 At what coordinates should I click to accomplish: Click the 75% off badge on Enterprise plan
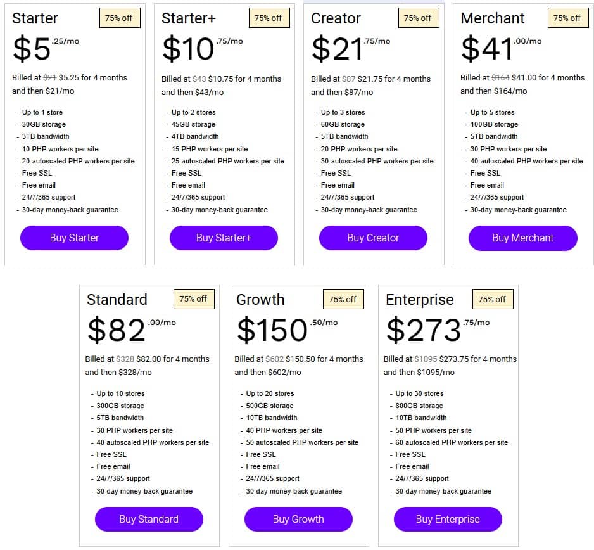(x=493, y=299)
